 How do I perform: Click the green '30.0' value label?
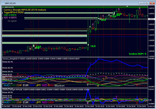click(103, 20)
